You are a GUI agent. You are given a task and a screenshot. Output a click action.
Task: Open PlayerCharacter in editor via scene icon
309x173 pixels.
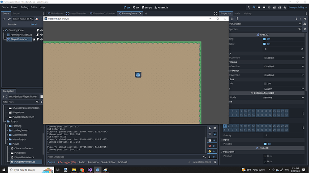[34, 39]
